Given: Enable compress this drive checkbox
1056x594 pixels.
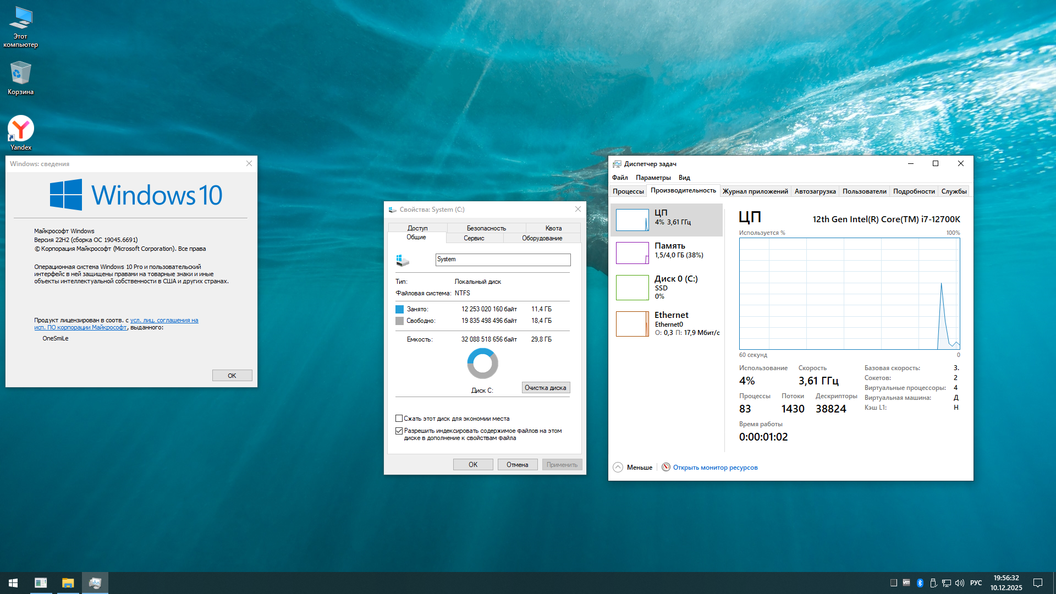Looking at the screenshot, I should [x=399, y=419].
